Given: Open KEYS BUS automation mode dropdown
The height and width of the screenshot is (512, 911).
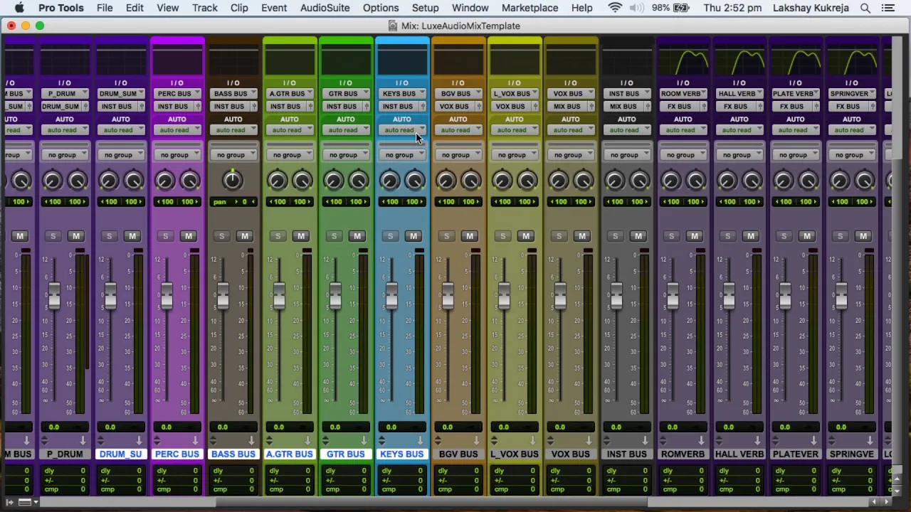Looking at the screenshot, I should 401,130.
